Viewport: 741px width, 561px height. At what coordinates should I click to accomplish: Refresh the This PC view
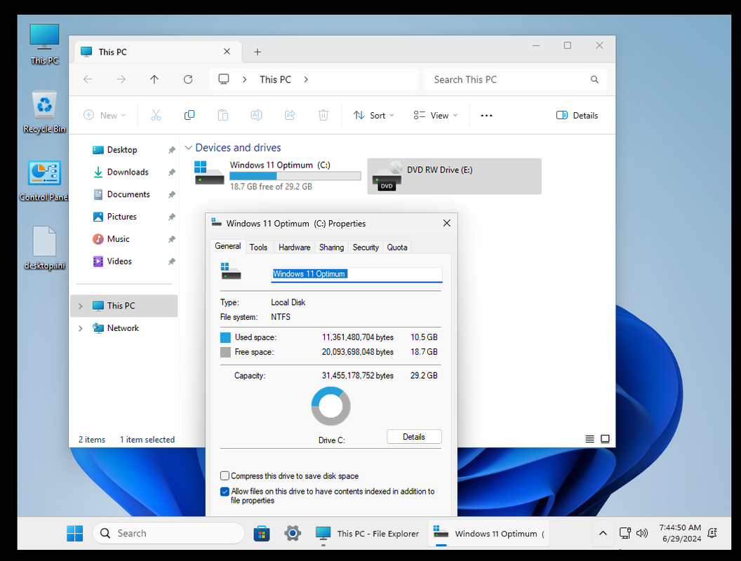tap(188, 79)
